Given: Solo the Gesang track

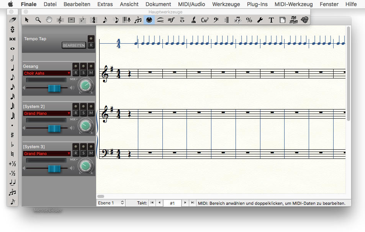Looking at the screenshot, I should pos(83,73).
